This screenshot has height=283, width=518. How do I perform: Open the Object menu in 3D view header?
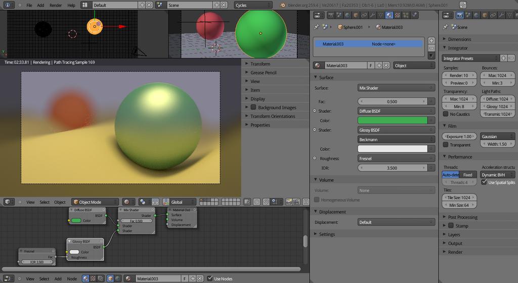point(60,202)
